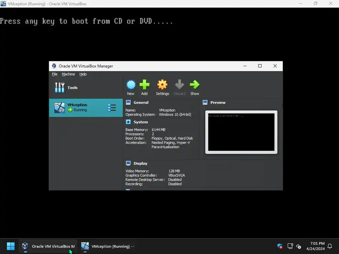339x254 pixels.
Task: Open the Windows Start menu
Action: pos(11,246)
